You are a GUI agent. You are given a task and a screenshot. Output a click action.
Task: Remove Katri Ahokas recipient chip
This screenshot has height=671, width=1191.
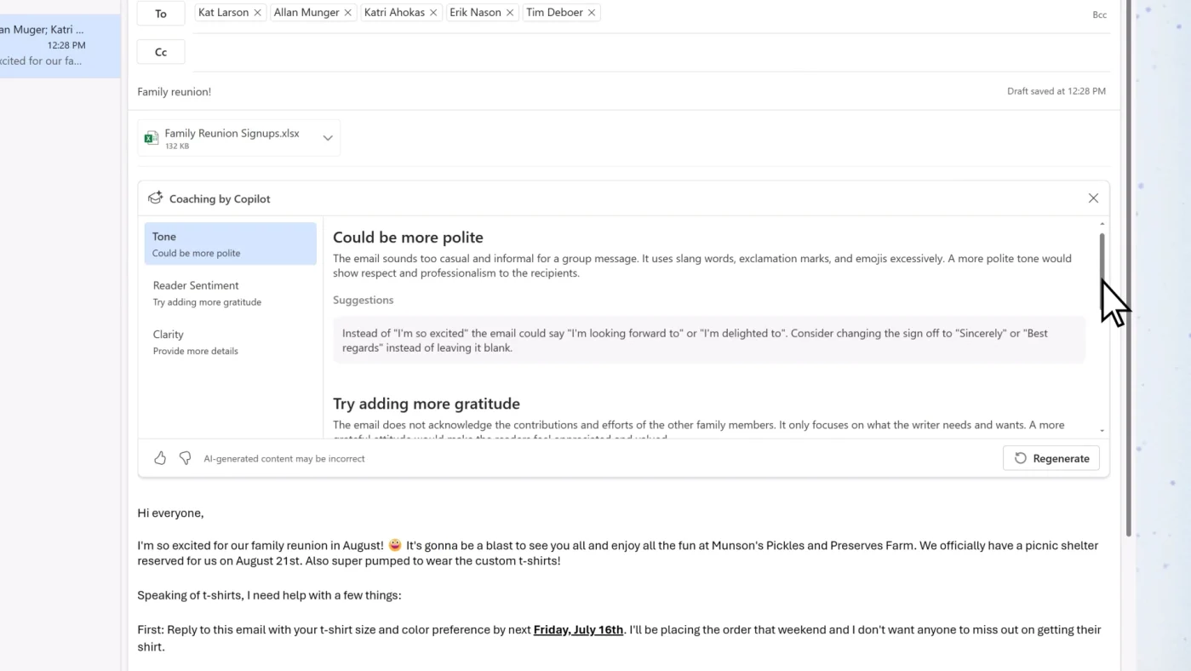tap(433, 13)
